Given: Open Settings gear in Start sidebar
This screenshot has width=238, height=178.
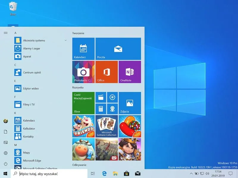Looking at the screenshot, I should [x=6, y=153].
